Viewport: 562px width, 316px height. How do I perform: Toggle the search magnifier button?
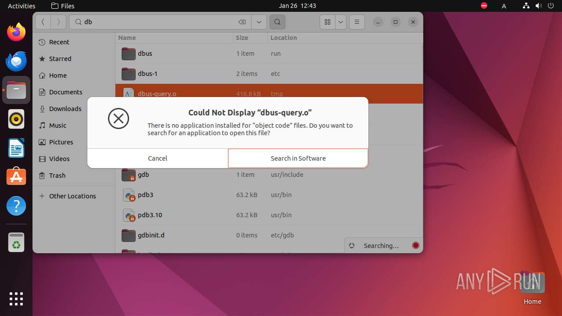click(277, 22)
